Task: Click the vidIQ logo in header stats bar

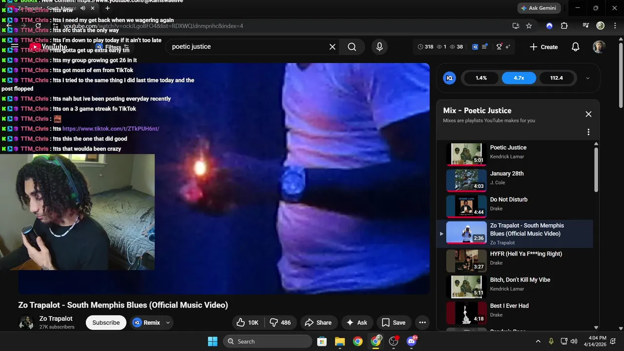Action: (x=475, y=47)
